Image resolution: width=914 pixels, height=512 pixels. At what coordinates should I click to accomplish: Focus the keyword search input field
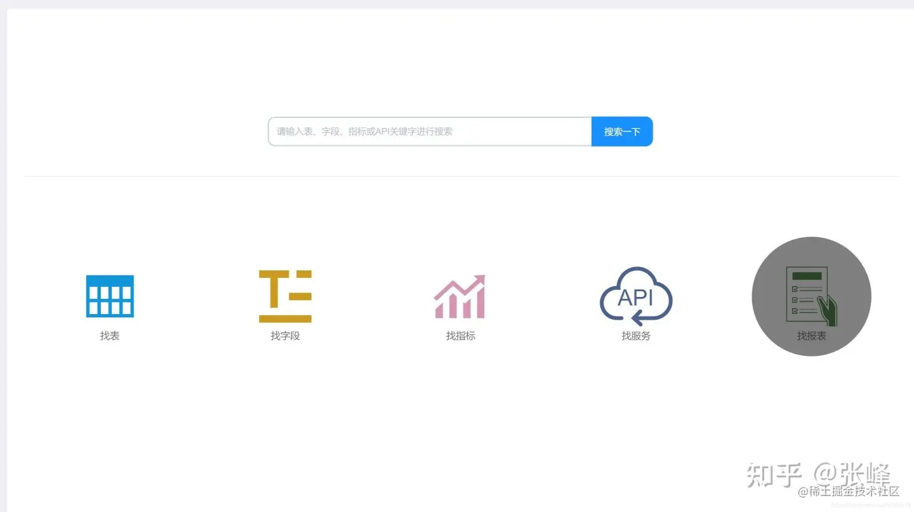[430, 131]
